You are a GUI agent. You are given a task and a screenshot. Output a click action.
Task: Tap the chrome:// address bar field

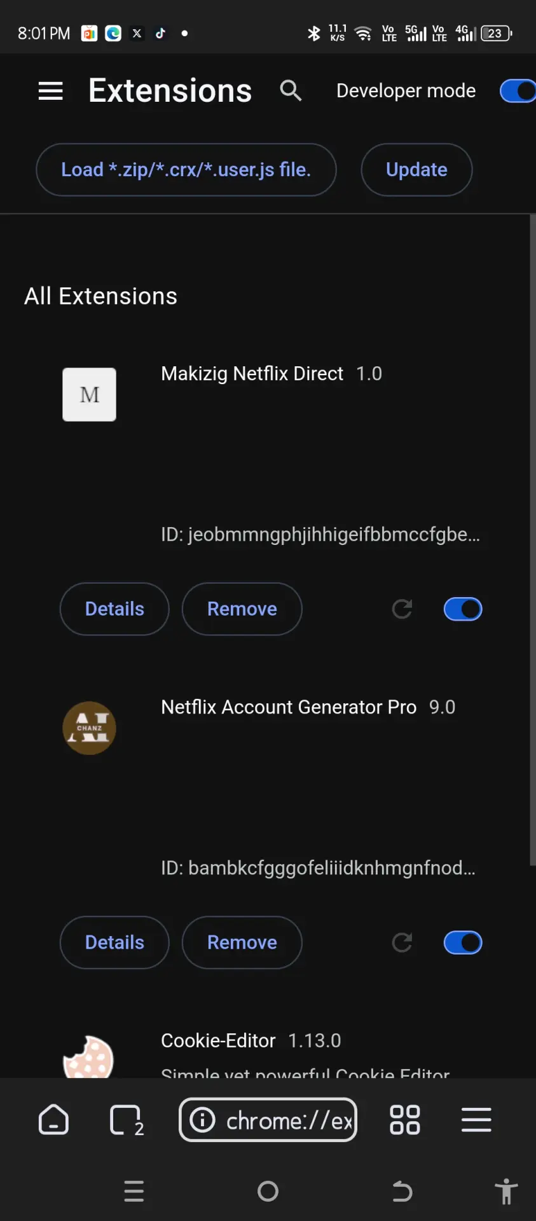[x=268, y=1119]
